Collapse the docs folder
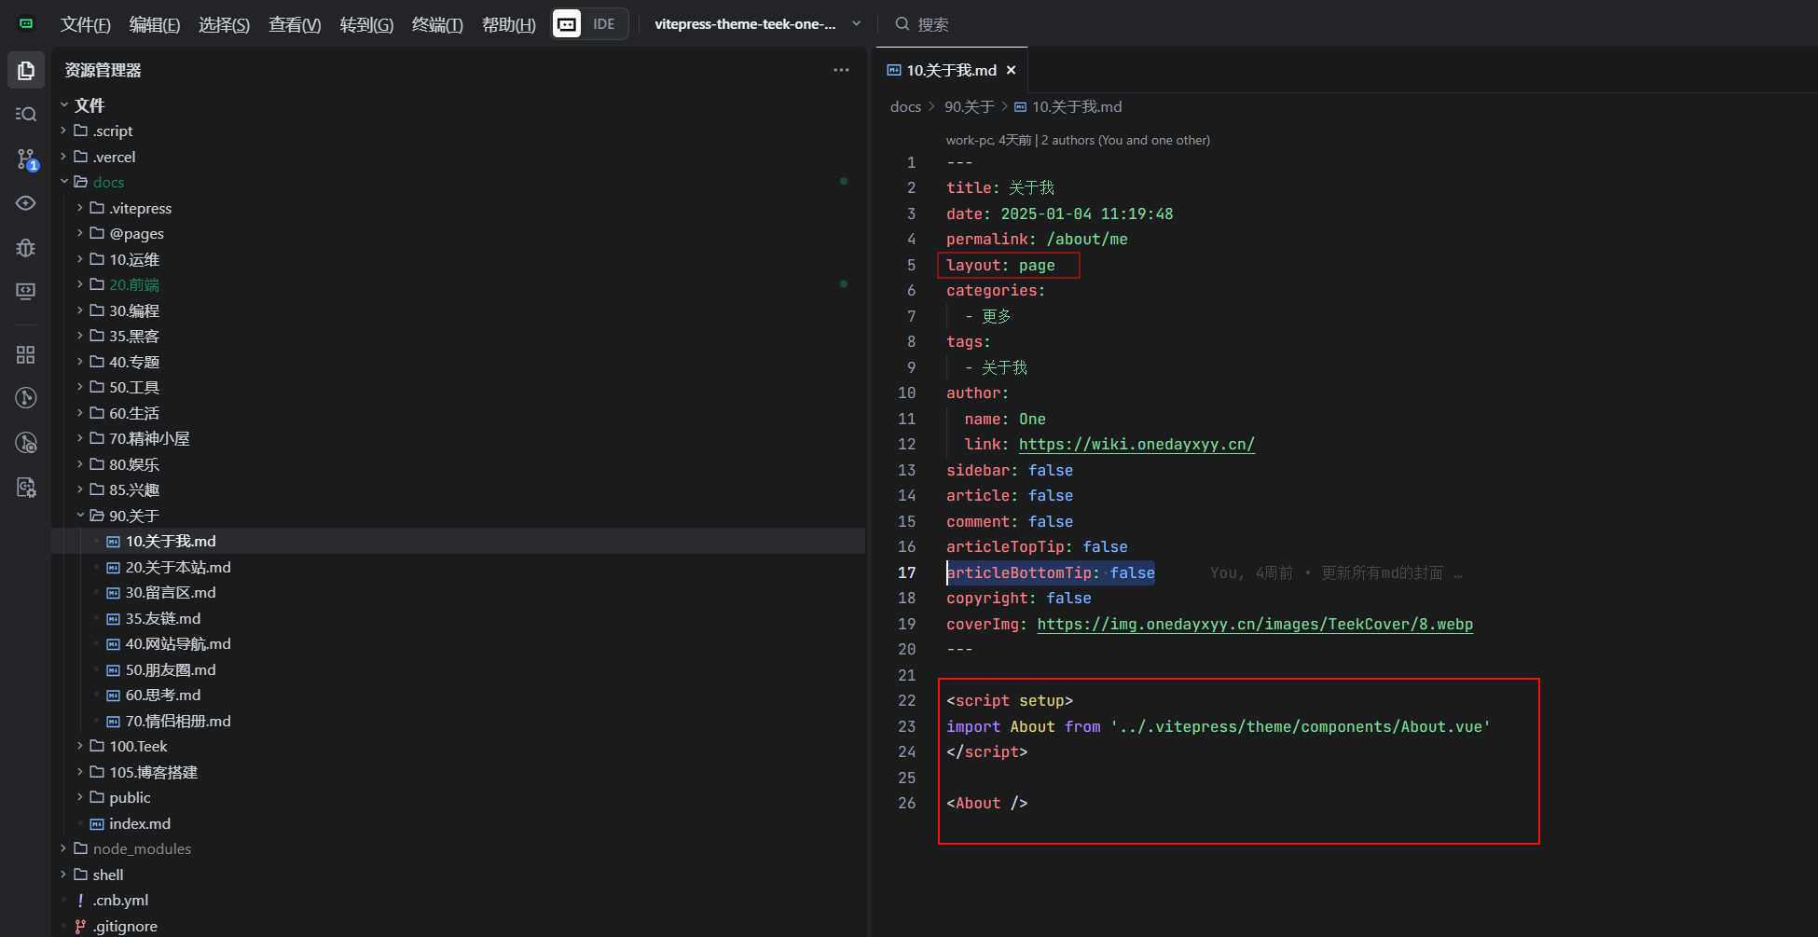Viewport: 1818px width, 937px height. point(64,182)
